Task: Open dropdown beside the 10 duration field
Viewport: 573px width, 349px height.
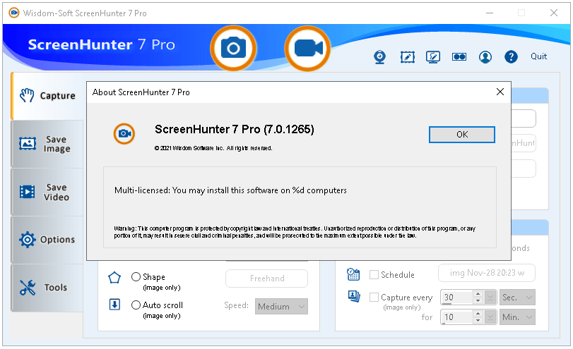Action: (x=490, y=317)
